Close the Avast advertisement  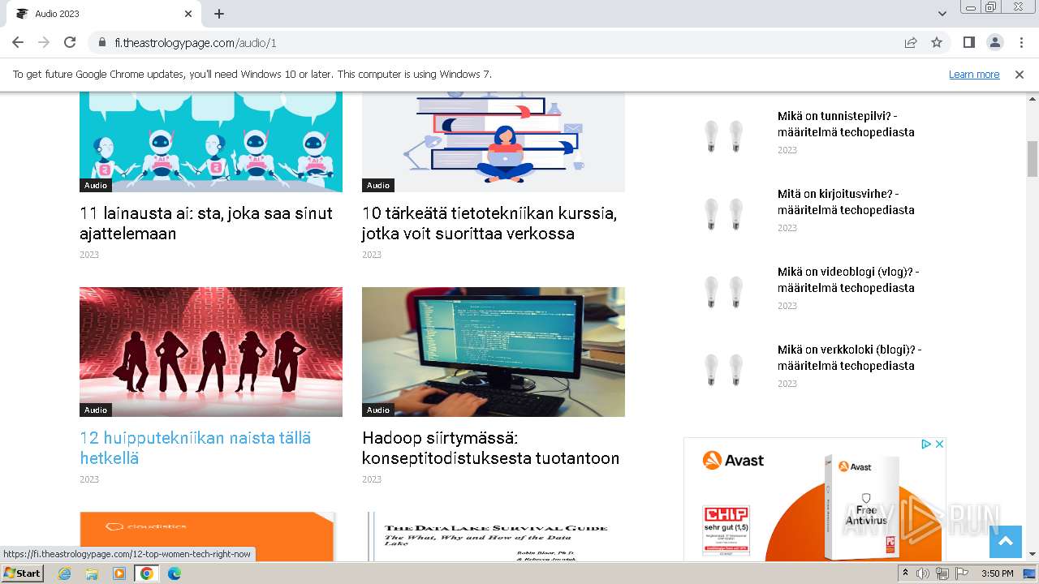(939, 444)
